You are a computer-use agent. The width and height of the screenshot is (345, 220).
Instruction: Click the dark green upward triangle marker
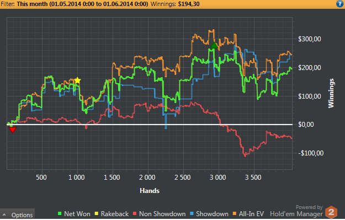point(214,46)
